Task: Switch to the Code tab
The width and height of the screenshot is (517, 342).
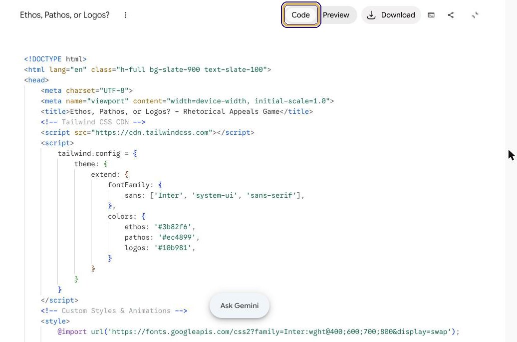Action: [301, 15]
